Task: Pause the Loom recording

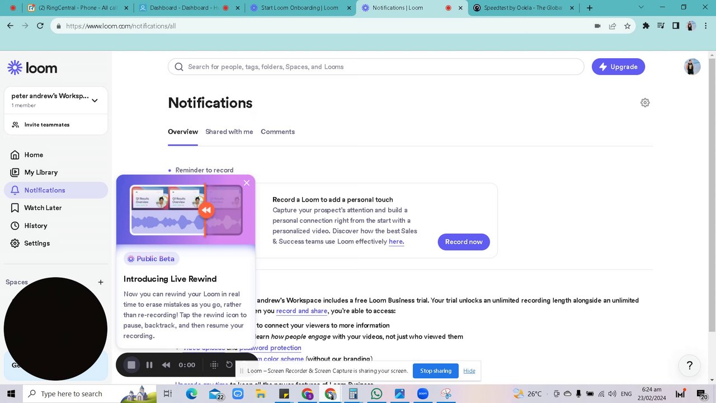Action: [149, 365]
